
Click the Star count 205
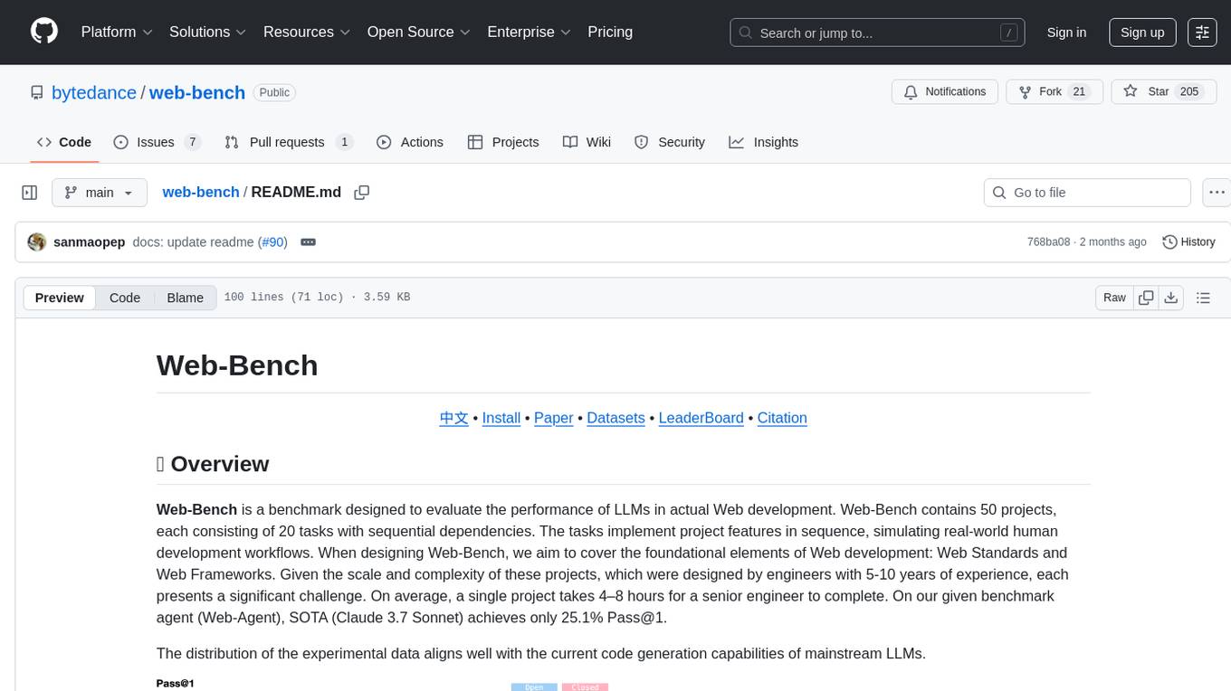coord(1189,92)
